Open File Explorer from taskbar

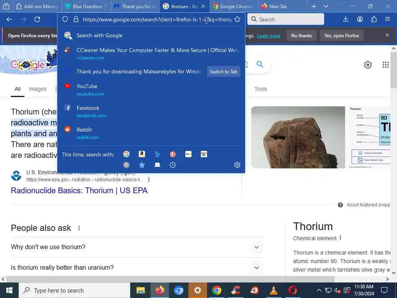[140, 290]
